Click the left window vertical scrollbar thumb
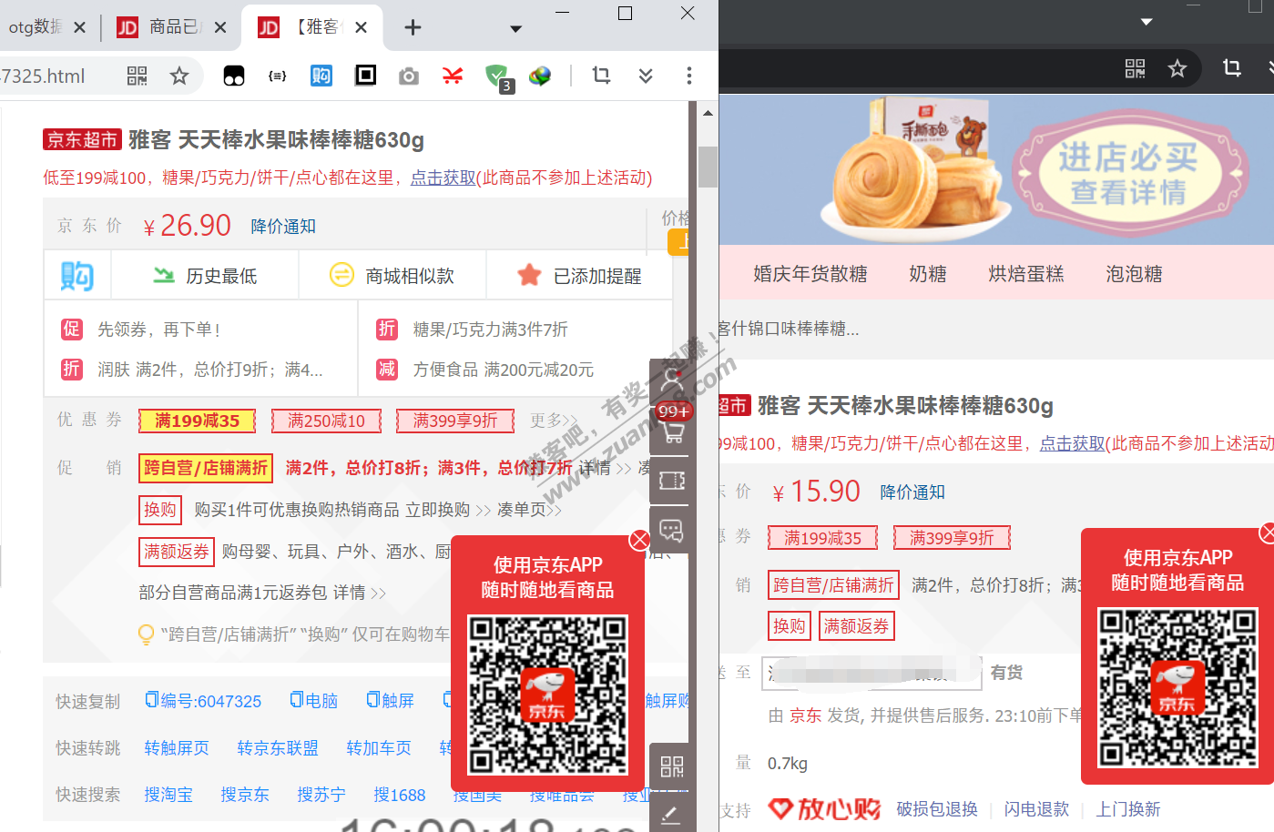Screen dimensions: 1274x832 coord(708,166)
